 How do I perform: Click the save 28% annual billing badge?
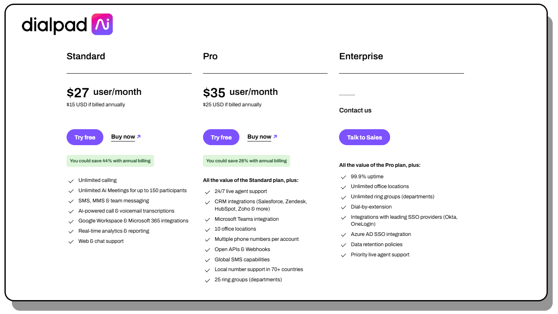pyautogui.click(x=246, y=161)
